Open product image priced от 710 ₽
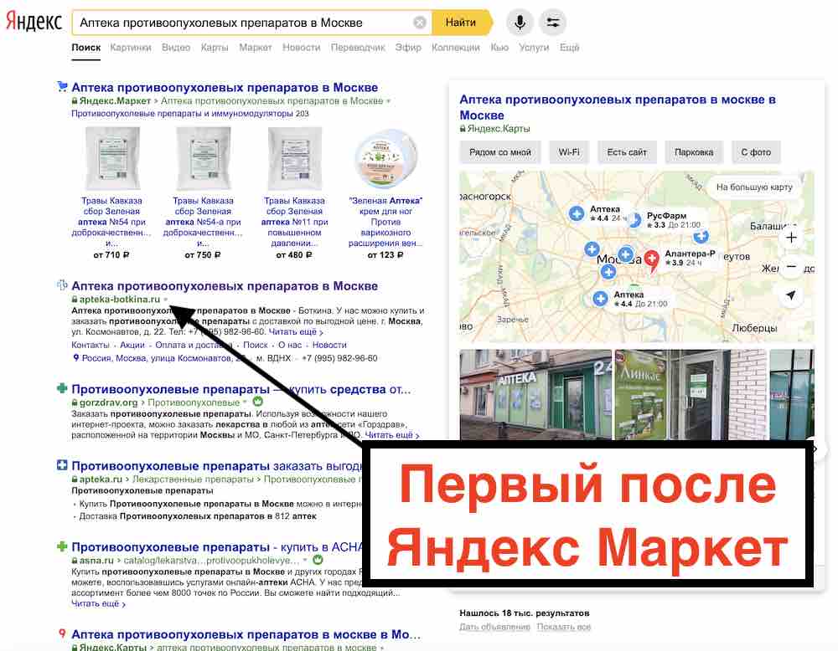The width and height of the screenshot is (838, 651). click(111, 158)
